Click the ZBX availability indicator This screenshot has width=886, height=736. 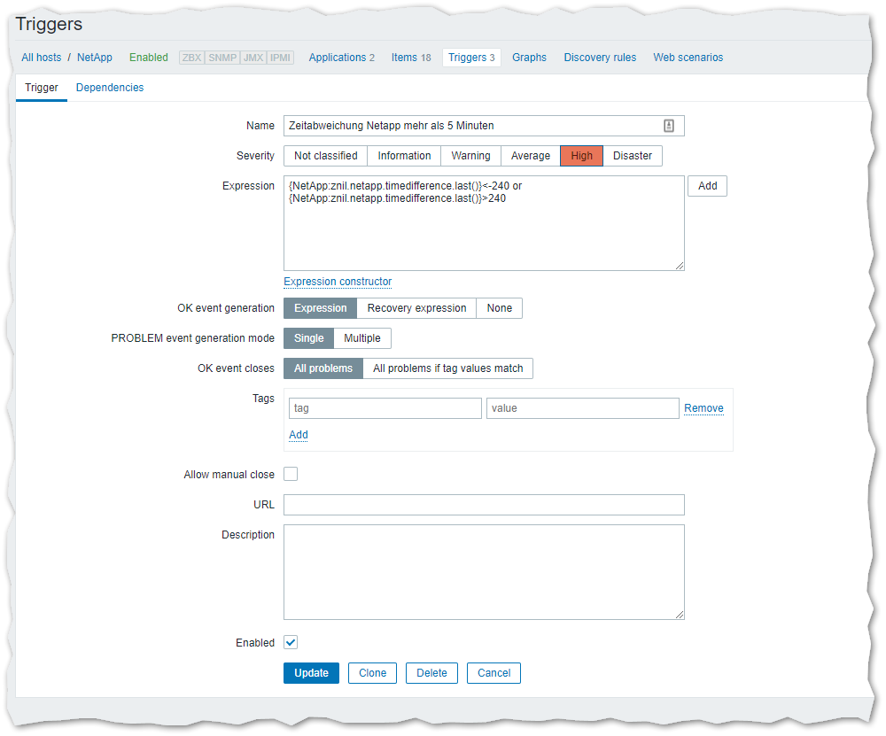pyautogui.click(x=191, y=58)
